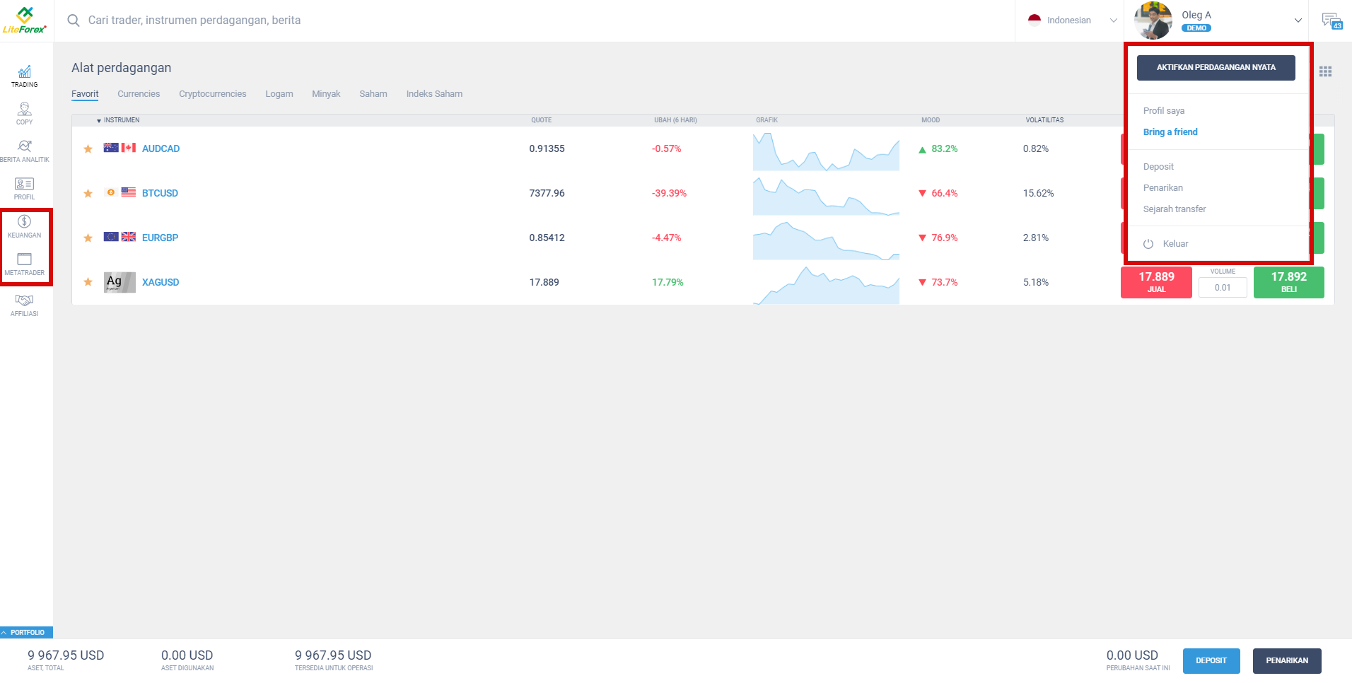
Task: Toggle the favorite star for AUDCAD
Action: pyautogui.click(x=88, y=148)
